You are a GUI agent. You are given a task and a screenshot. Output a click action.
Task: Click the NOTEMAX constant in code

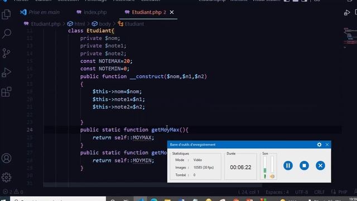111,61
